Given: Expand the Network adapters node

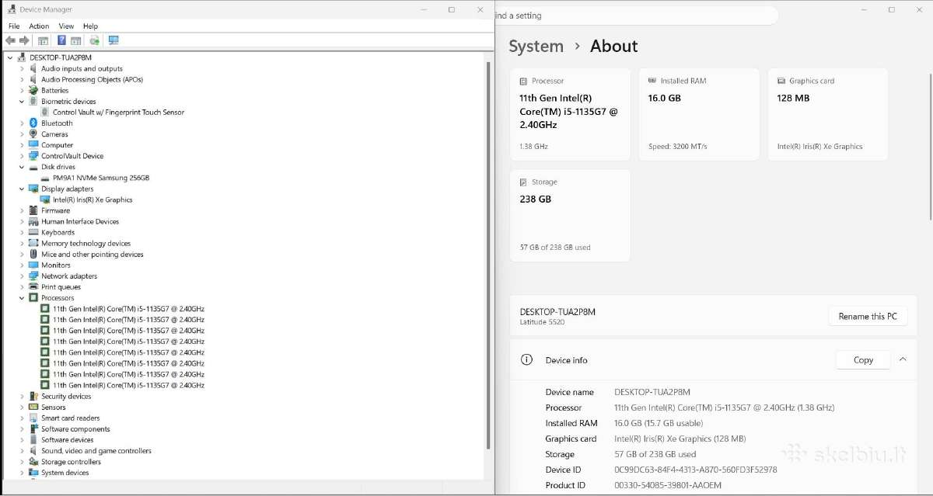Looking at the screenshot, I should 22,276.
